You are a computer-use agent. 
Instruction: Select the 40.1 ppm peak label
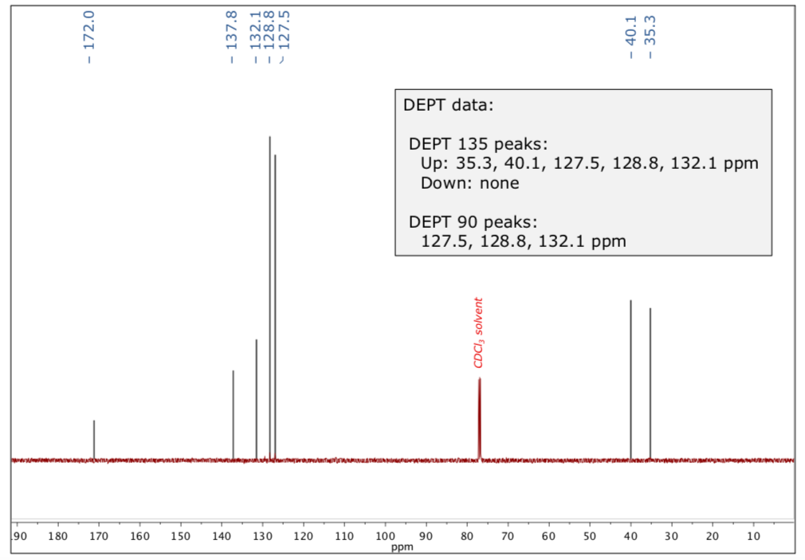pyautogui.click(x=630, y=32)
